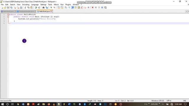Switch to the DatabaseHandler.java tab
This screenshot has width=189, height=106.
click(26, 11)
